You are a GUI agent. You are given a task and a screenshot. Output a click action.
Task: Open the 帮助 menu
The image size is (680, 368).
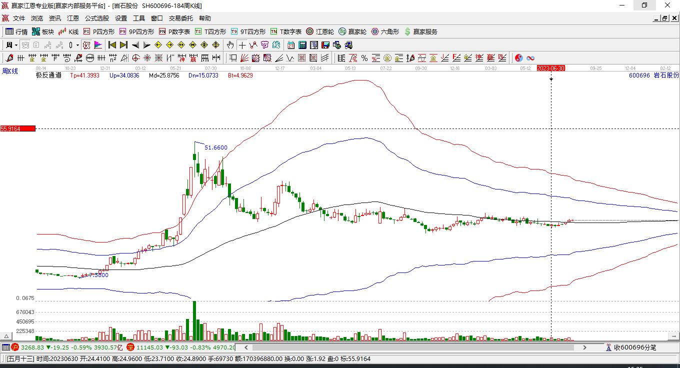[x=205, y=18]
